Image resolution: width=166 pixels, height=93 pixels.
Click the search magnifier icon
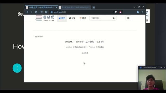[x=114, y=18]
